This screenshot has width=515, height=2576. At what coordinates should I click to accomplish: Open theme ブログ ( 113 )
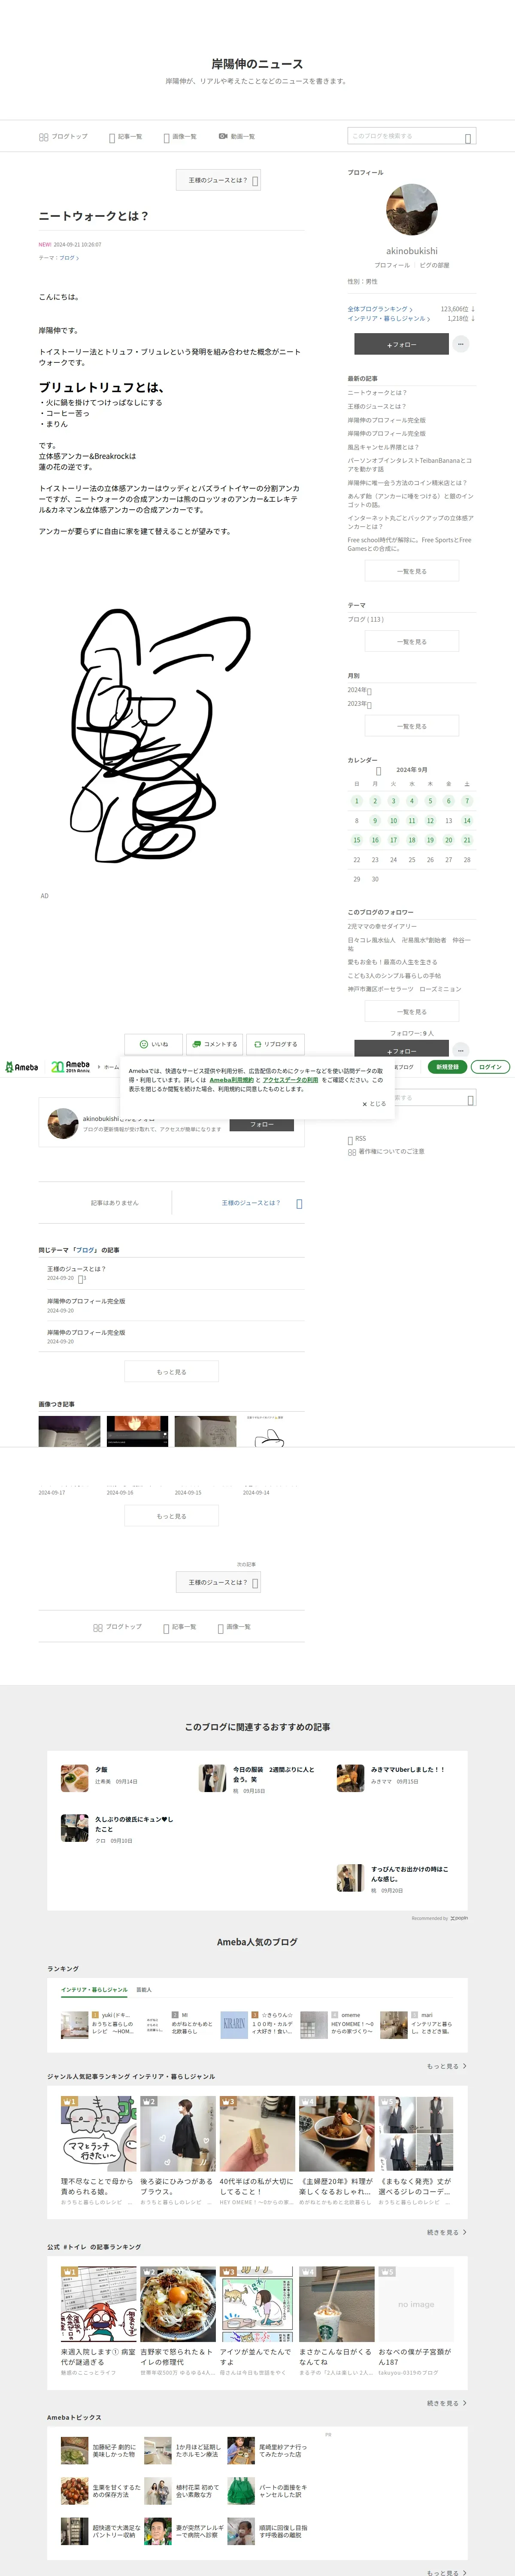point(366,619)
